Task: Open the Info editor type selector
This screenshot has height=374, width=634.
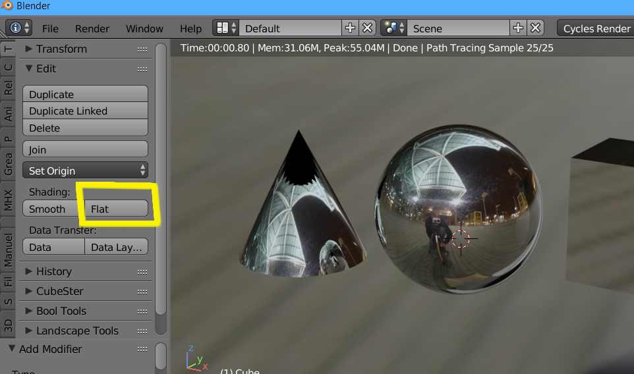Action: coord(18,28)
